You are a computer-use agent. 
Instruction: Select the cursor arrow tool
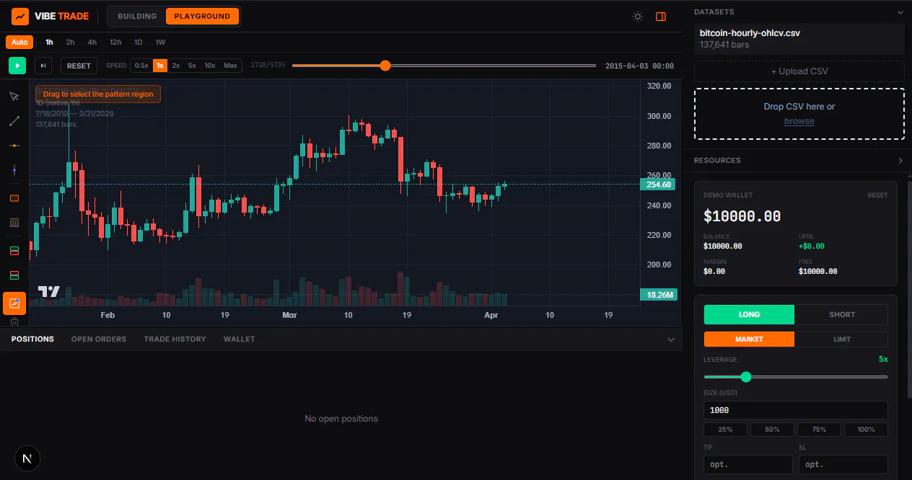[14, 96]
